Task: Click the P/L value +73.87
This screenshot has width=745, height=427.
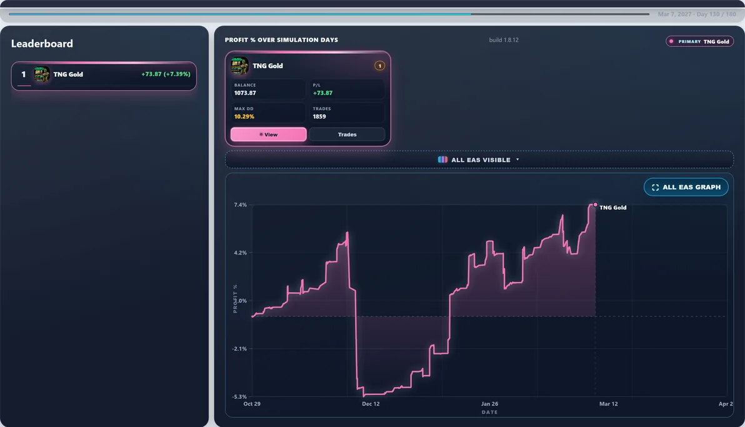Action: 322,93
